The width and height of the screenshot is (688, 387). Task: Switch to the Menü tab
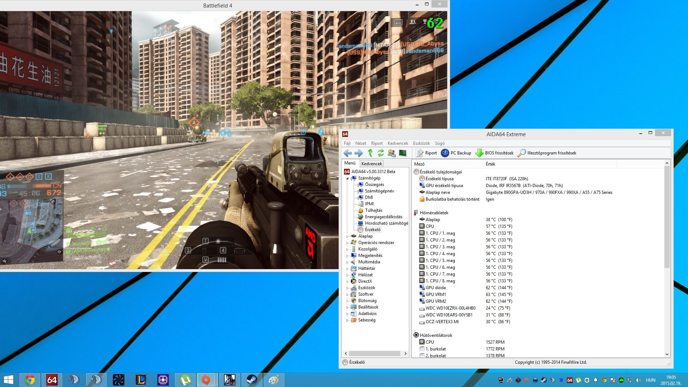coord(350,163)
